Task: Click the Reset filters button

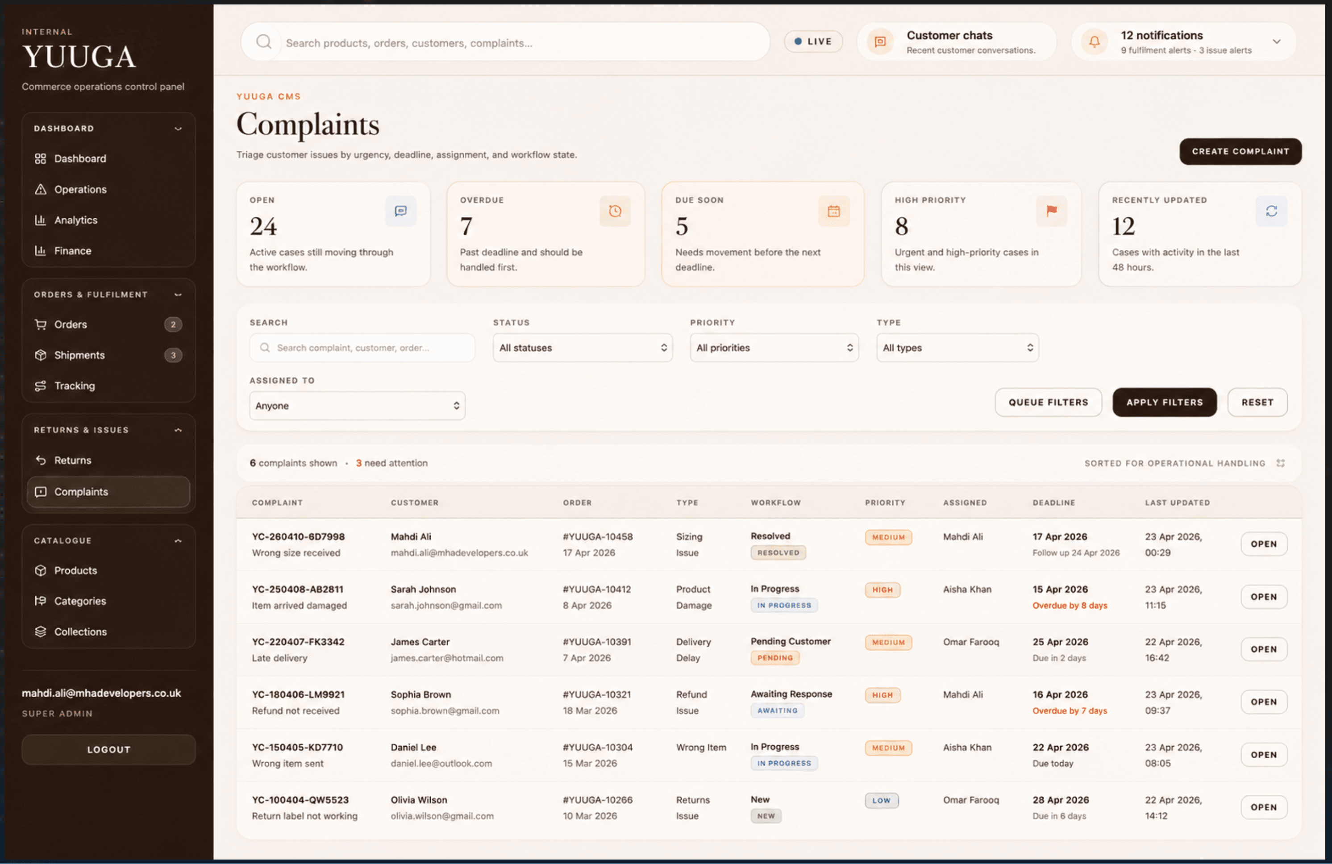Action: pyautogui.click(x=1257, y=403)
